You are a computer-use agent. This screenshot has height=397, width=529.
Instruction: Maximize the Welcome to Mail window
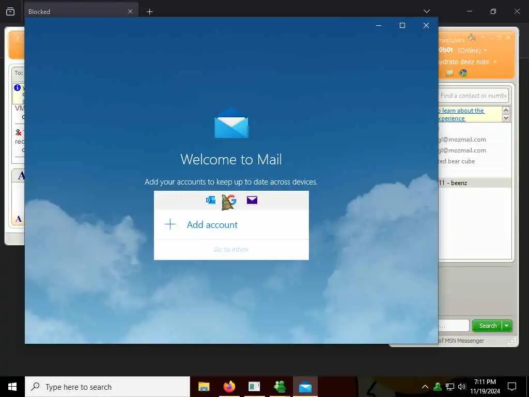[402, 26]
